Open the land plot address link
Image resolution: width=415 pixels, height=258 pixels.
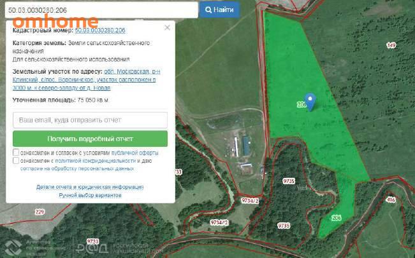86,79
